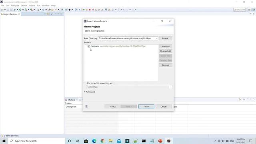Open the Navigate menu
This screenshot has width=256, height=144.
coord(15,6)
